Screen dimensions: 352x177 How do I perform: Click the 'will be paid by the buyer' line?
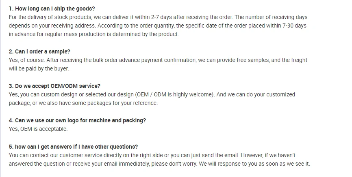(x=39, y=69)
